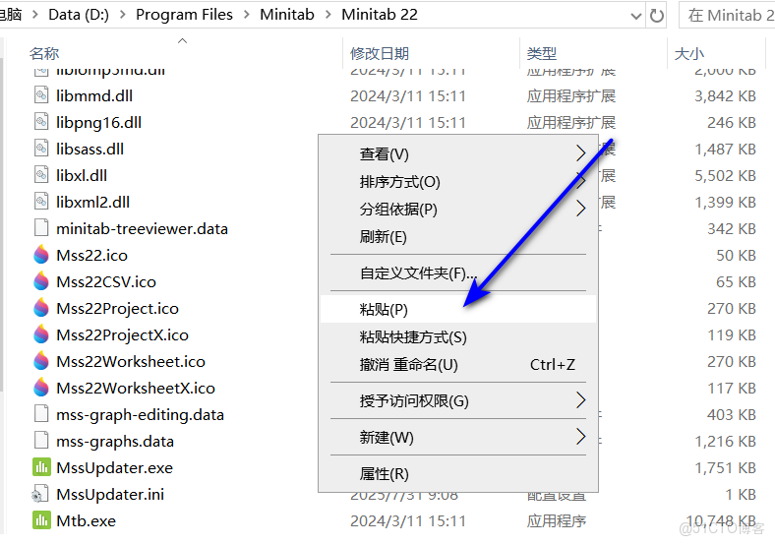
Task: Click the left pane vertical scrollbar
Action: point(2,222)
